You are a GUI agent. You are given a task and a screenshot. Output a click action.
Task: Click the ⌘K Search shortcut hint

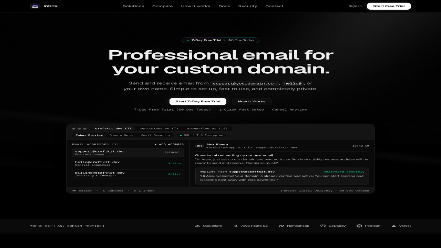[82, 190]
